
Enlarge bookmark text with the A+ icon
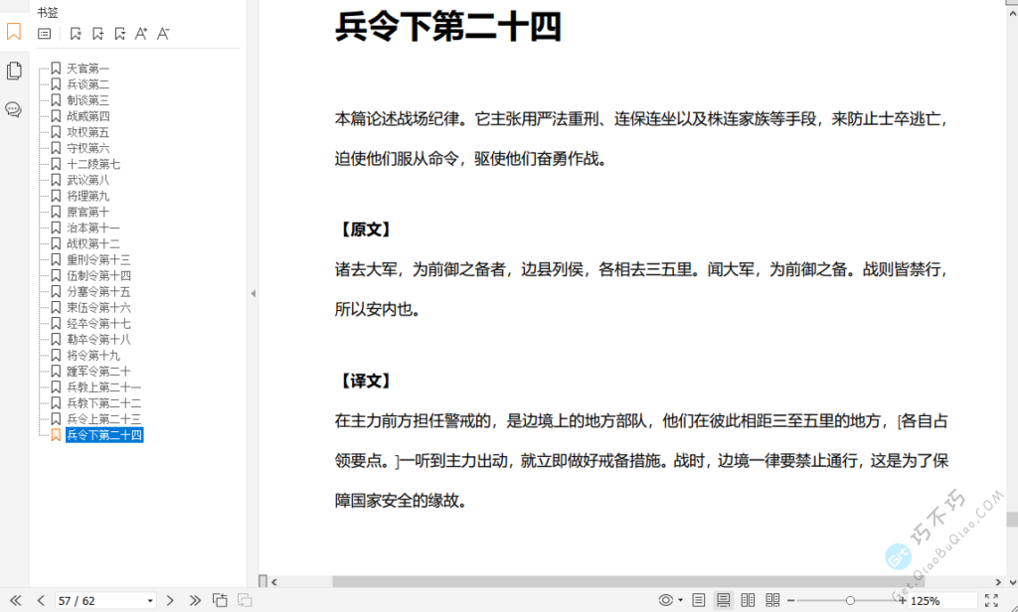pos(142,34)
